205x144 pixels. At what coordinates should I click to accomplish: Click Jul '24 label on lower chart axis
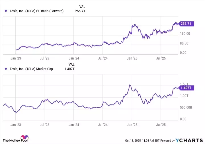[x=102, y=124]
